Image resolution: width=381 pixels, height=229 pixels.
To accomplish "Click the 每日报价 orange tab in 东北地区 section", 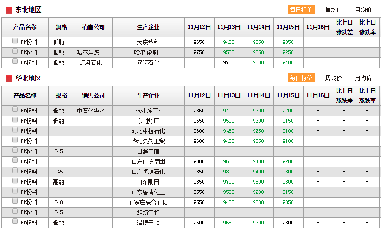I will 301,10.
